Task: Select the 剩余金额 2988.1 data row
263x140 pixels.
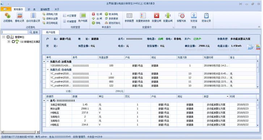Action: click(x=149, y=109)
